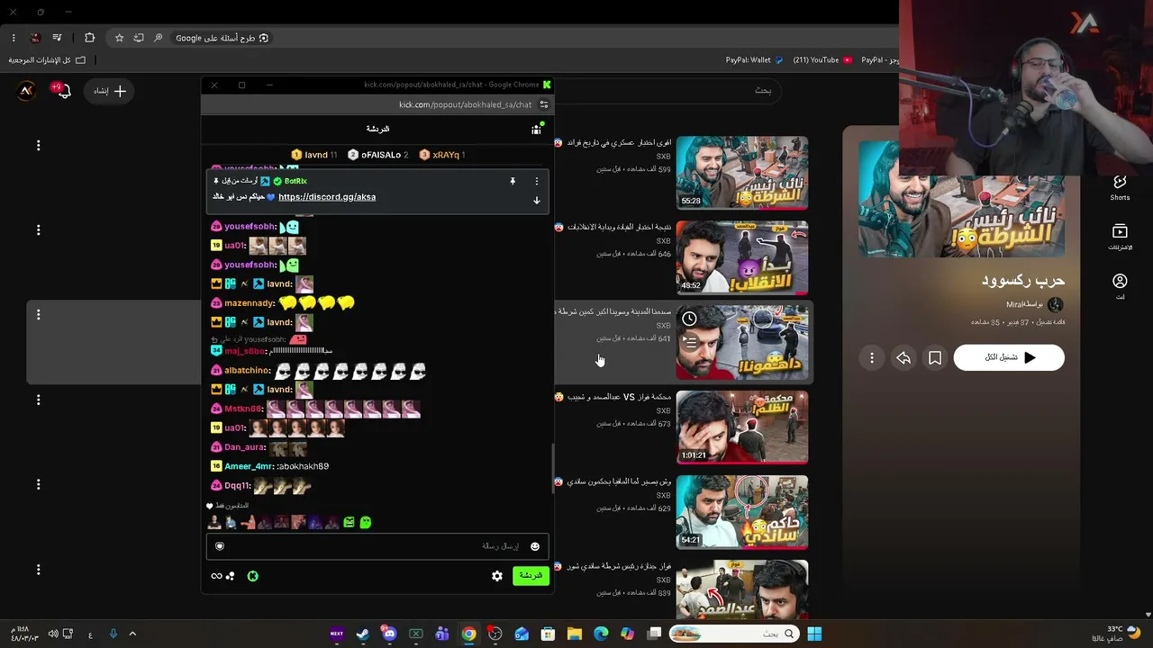This screenshot has height=648, width=1153.
Task: Open PayPal: Wallet bookmark
Action: point(755,60)
